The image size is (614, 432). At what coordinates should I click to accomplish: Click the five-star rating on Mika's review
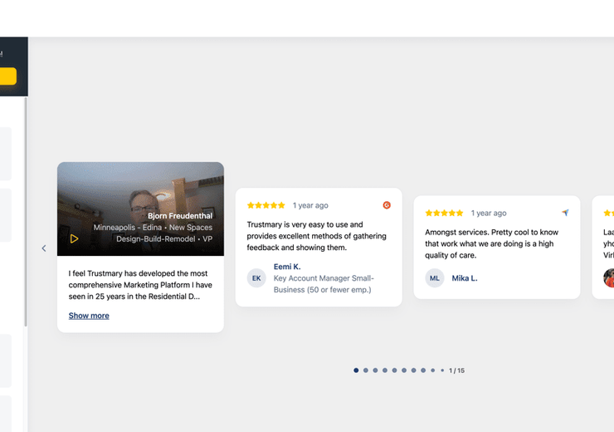444,213
